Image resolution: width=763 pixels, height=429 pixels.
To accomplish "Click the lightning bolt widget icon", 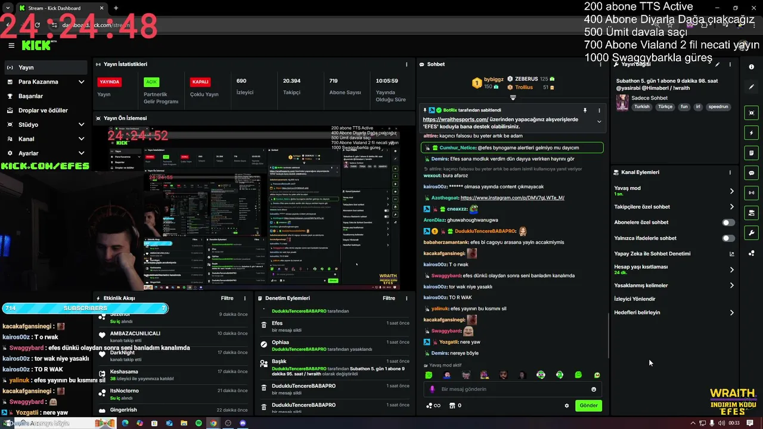I will click(751, 133).
